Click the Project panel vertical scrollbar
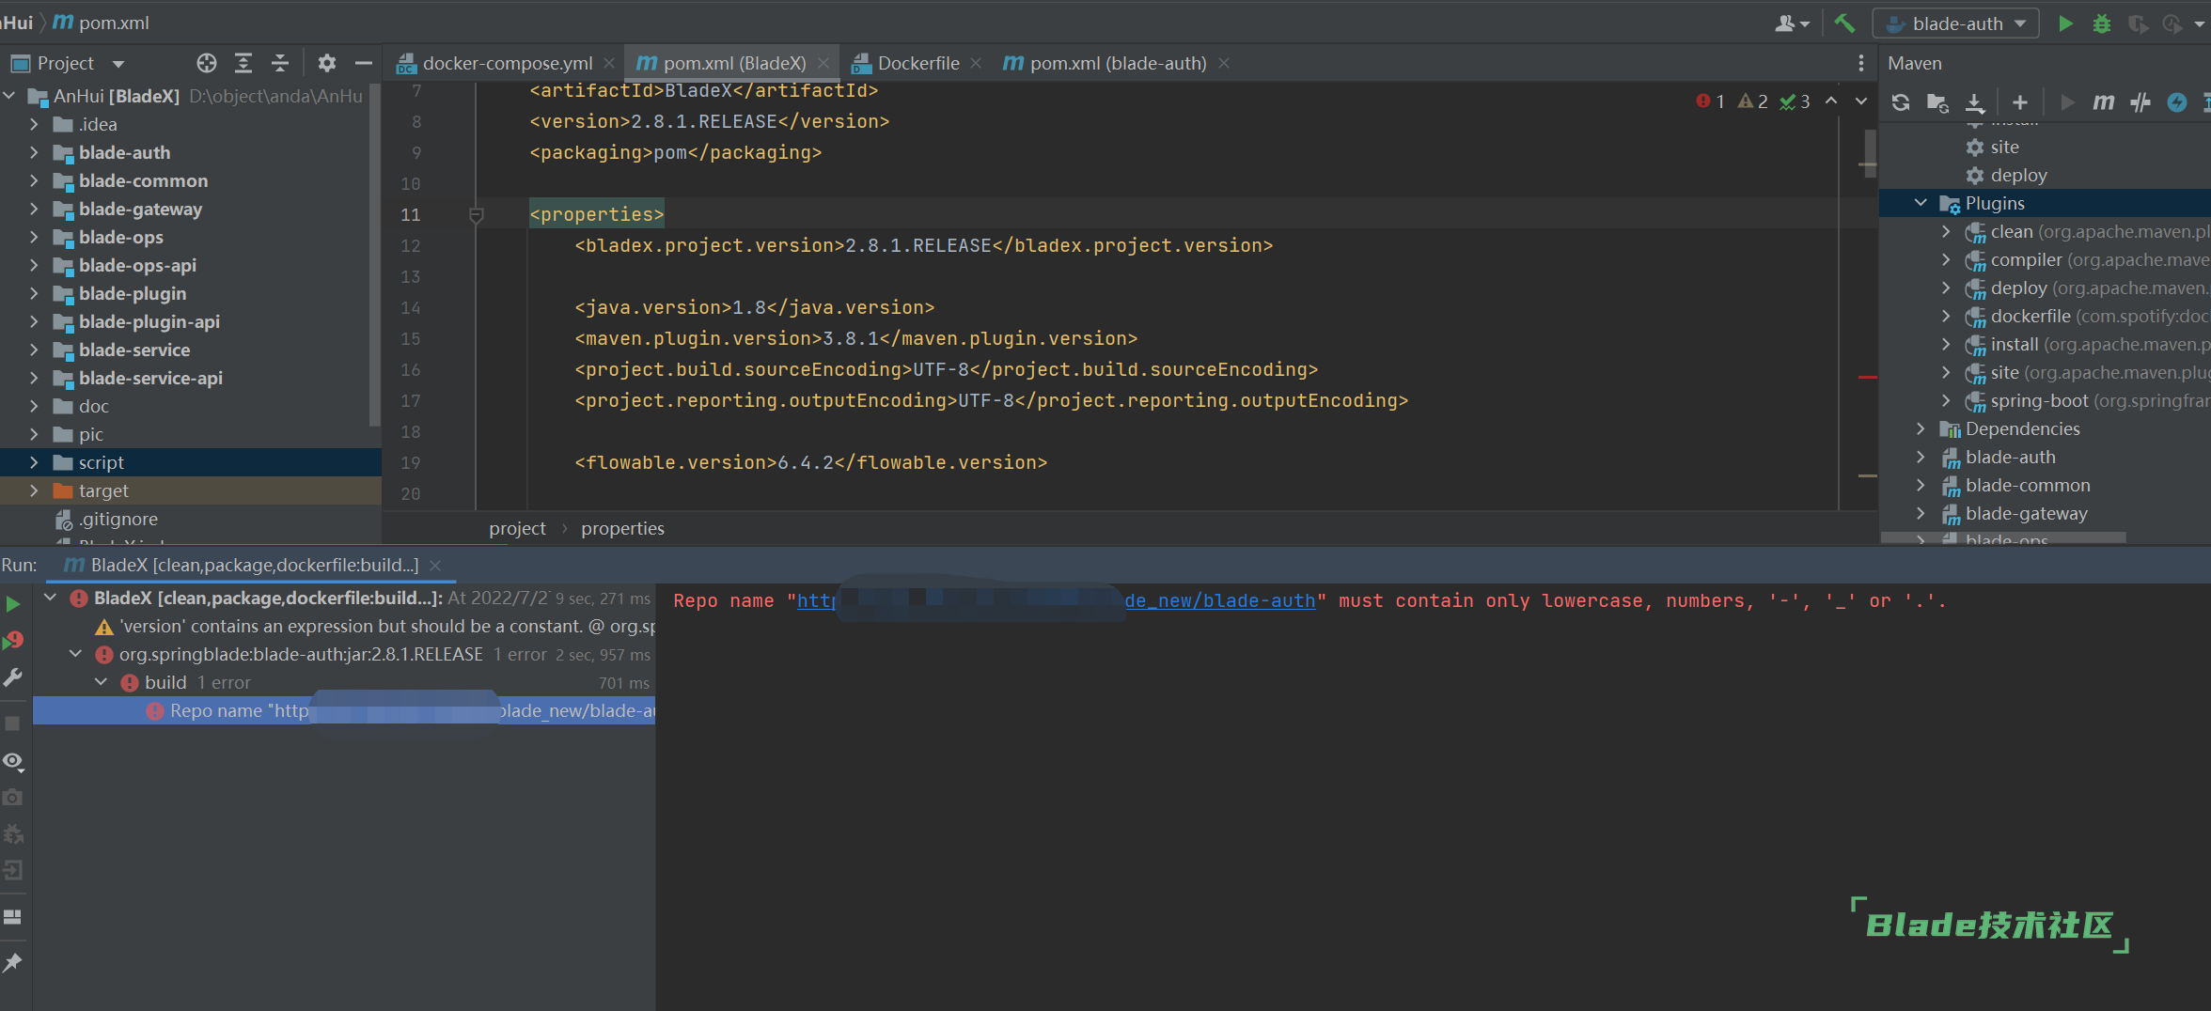Viewport: 2211px width, 1011px height. pyautogui.click(x=376, y=254)
